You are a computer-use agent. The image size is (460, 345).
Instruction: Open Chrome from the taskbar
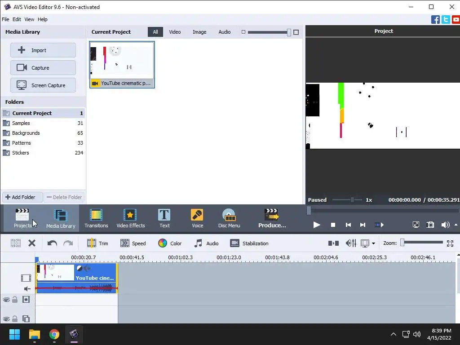click(x=54, y=334)
